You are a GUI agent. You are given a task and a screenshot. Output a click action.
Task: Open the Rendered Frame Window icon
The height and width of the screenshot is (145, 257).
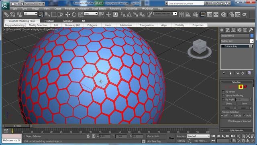tap(238, 14)
